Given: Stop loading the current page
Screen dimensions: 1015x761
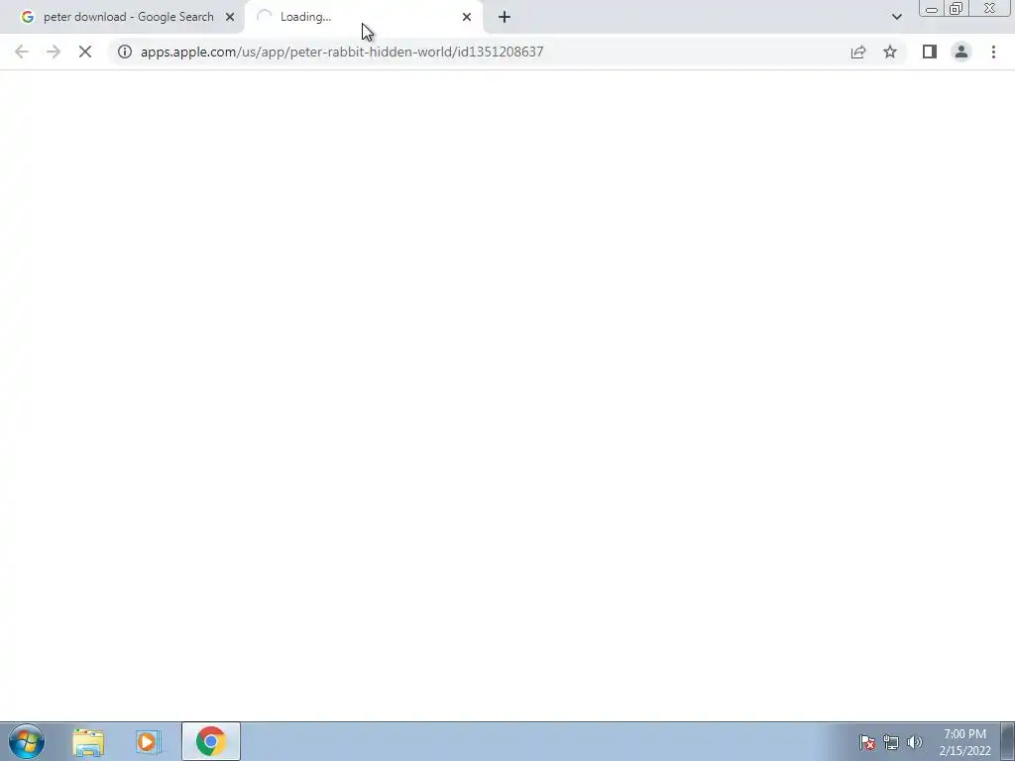Looking at the screenshot, I should coord(85,52).
